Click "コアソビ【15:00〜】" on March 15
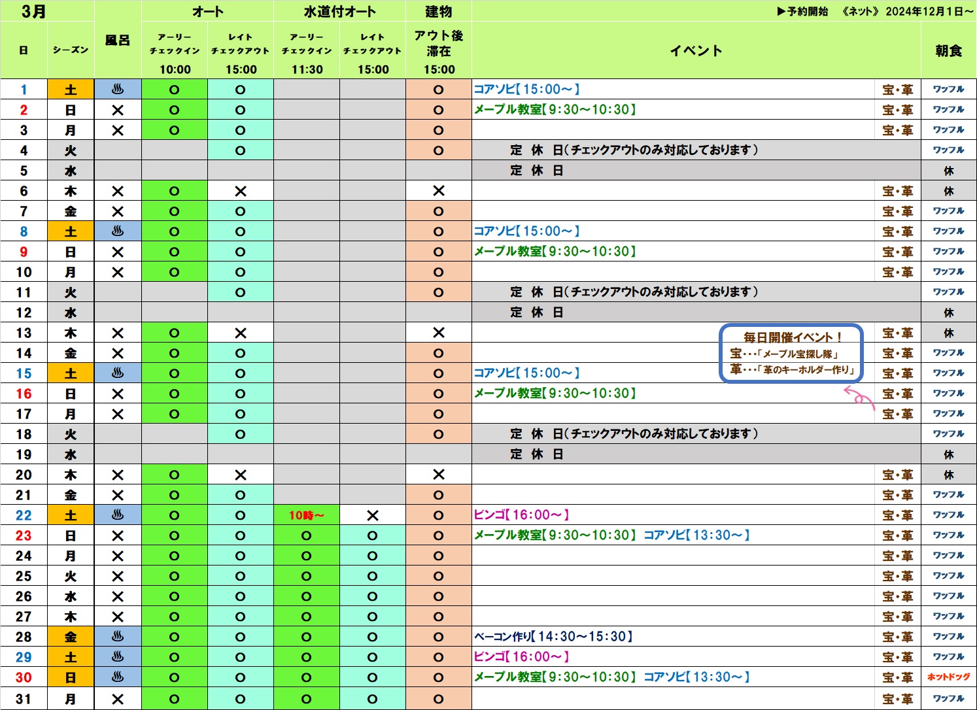This screenshot has height=710, width=977. pyautogui.click(x=527, y=373)
